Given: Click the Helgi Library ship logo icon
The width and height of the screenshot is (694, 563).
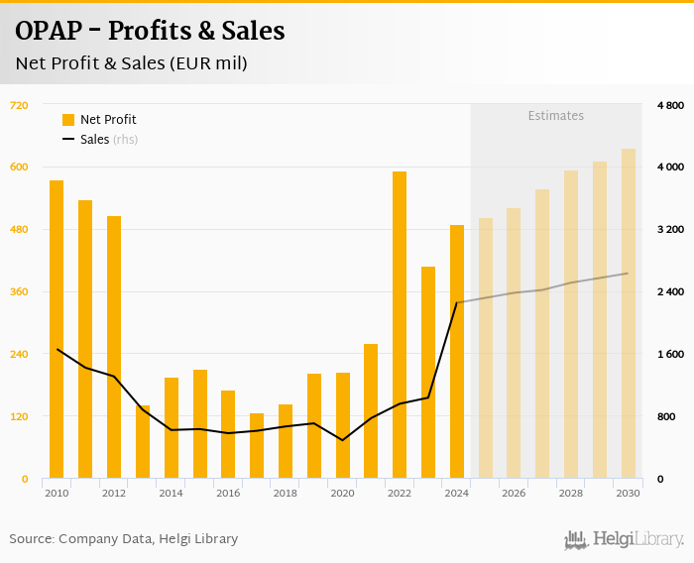Looking at the screenshot, I should [576, 539].
